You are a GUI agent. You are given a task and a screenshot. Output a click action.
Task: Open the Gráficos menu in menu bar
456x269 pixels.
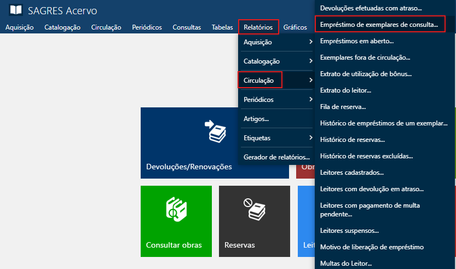click(x=295, y=27)
